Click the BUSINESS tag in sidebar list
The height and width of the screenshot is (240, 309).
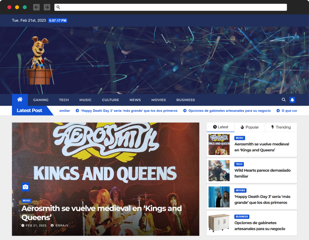pyautogui.click(x=242, y=217)
